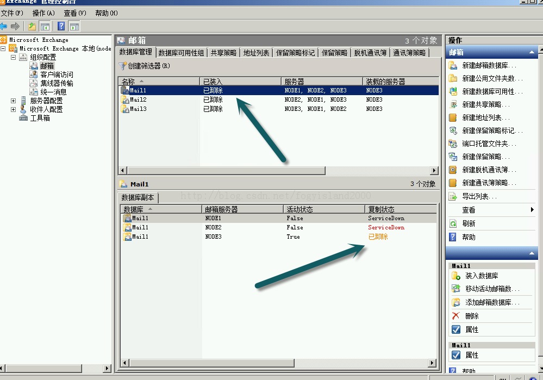Switch to 脱机通讯簿 tab
The image size is (543, 380).
(x=370, y=53)
